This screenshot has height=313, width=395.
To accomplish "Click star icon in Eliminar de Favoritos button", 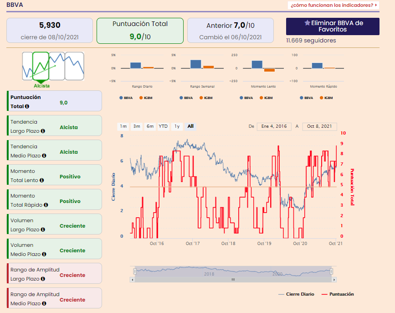I will click(307, 23).
